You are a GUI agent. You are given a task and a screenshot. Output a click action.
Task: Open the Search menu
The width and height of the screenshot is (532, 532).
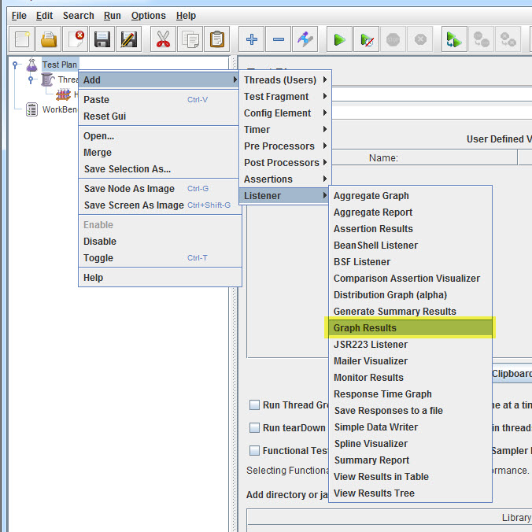tap(79, 16)
